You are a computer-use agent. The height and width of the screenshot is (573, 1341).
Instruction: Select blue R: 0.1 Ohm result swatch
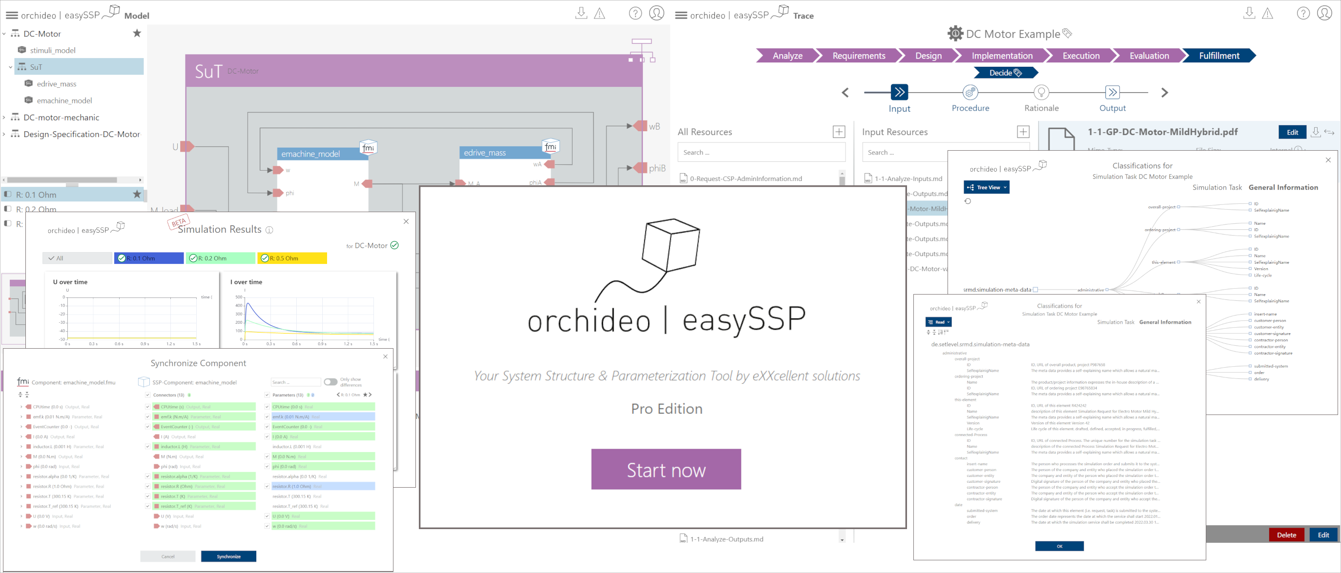pyautogui.click(x=149, y=258)
